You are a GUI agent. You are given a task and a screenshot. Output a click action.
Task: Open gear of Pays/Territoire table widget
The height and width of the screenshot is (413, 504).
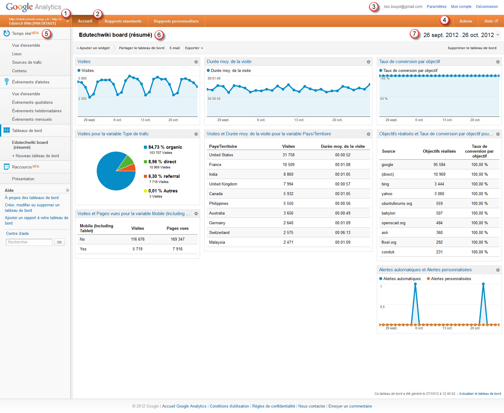[369, 134]
